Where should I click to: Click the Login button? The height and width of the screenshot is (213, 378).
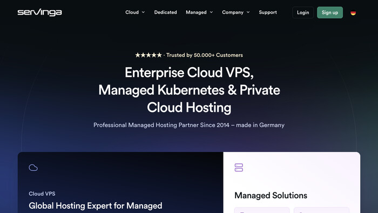(303, 12)
